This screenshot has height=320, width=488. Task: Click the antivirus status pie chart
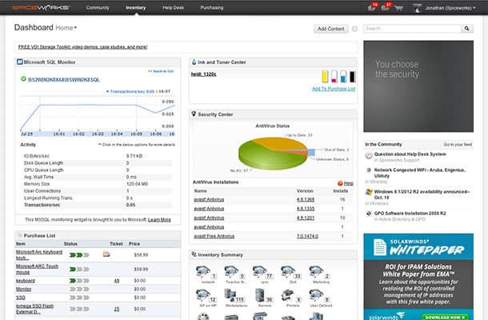(x=272, y=150)
